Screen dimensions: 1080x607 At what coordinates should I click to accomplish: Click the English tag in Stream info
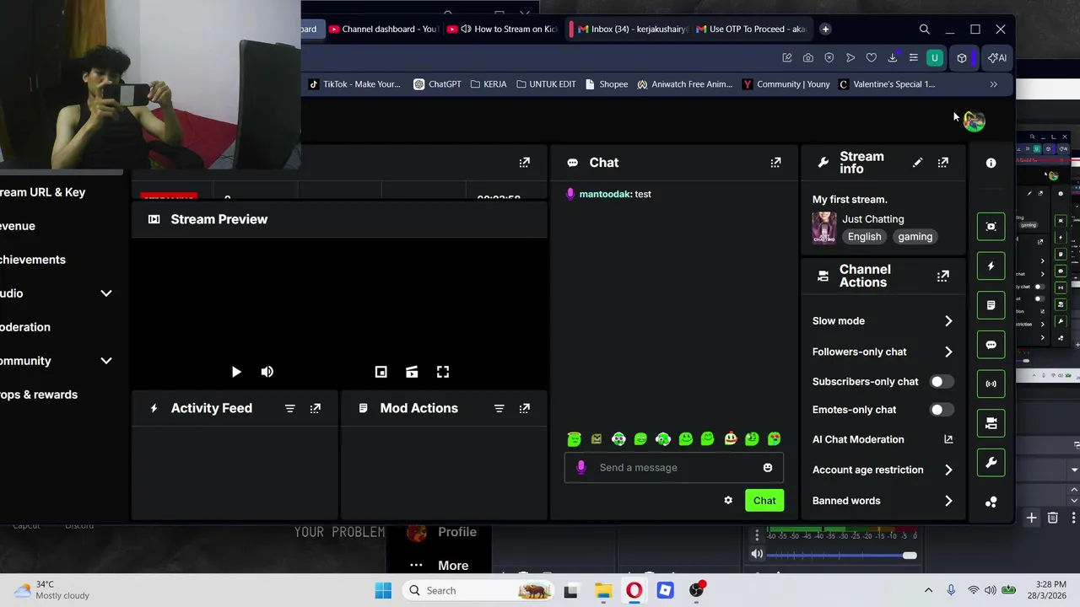point(864,237)
